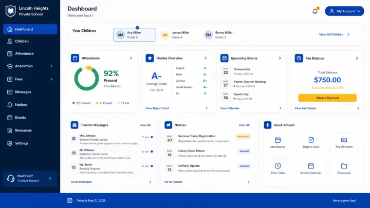Open the View Report Card link
370x208 pixels.
coord(157,108)
